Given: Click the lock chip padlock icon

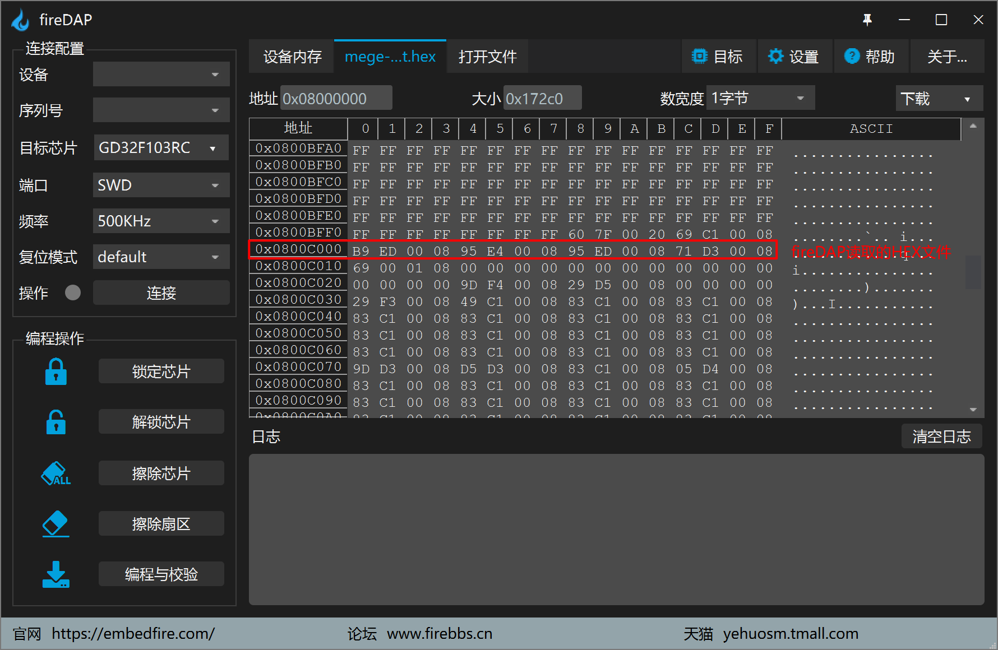Looking at the screenshot, I should pos(56,372).
